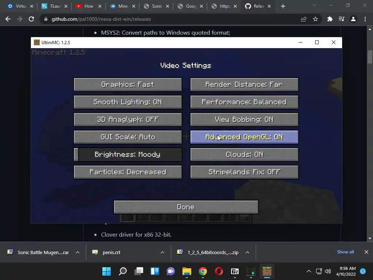Cycle Render Distance: Far option
Viewport: 373px width, 280px height.
tap(244, 84)
